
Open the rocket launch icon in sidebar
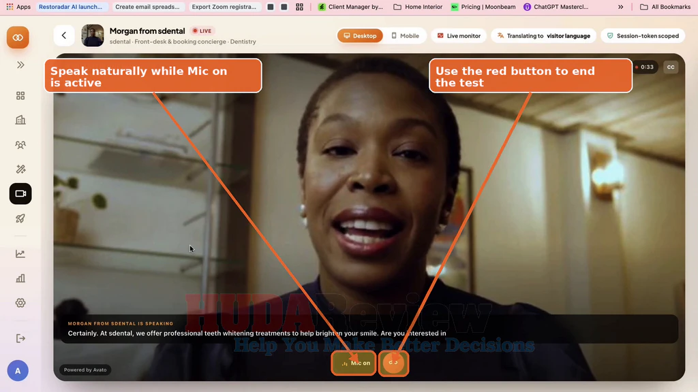click(20, 218)
